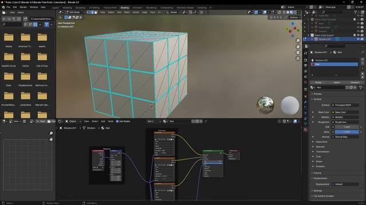Open the Output properties tab icon
The width and height of the screenshot is (366, 205).
[x=305, y=66]
